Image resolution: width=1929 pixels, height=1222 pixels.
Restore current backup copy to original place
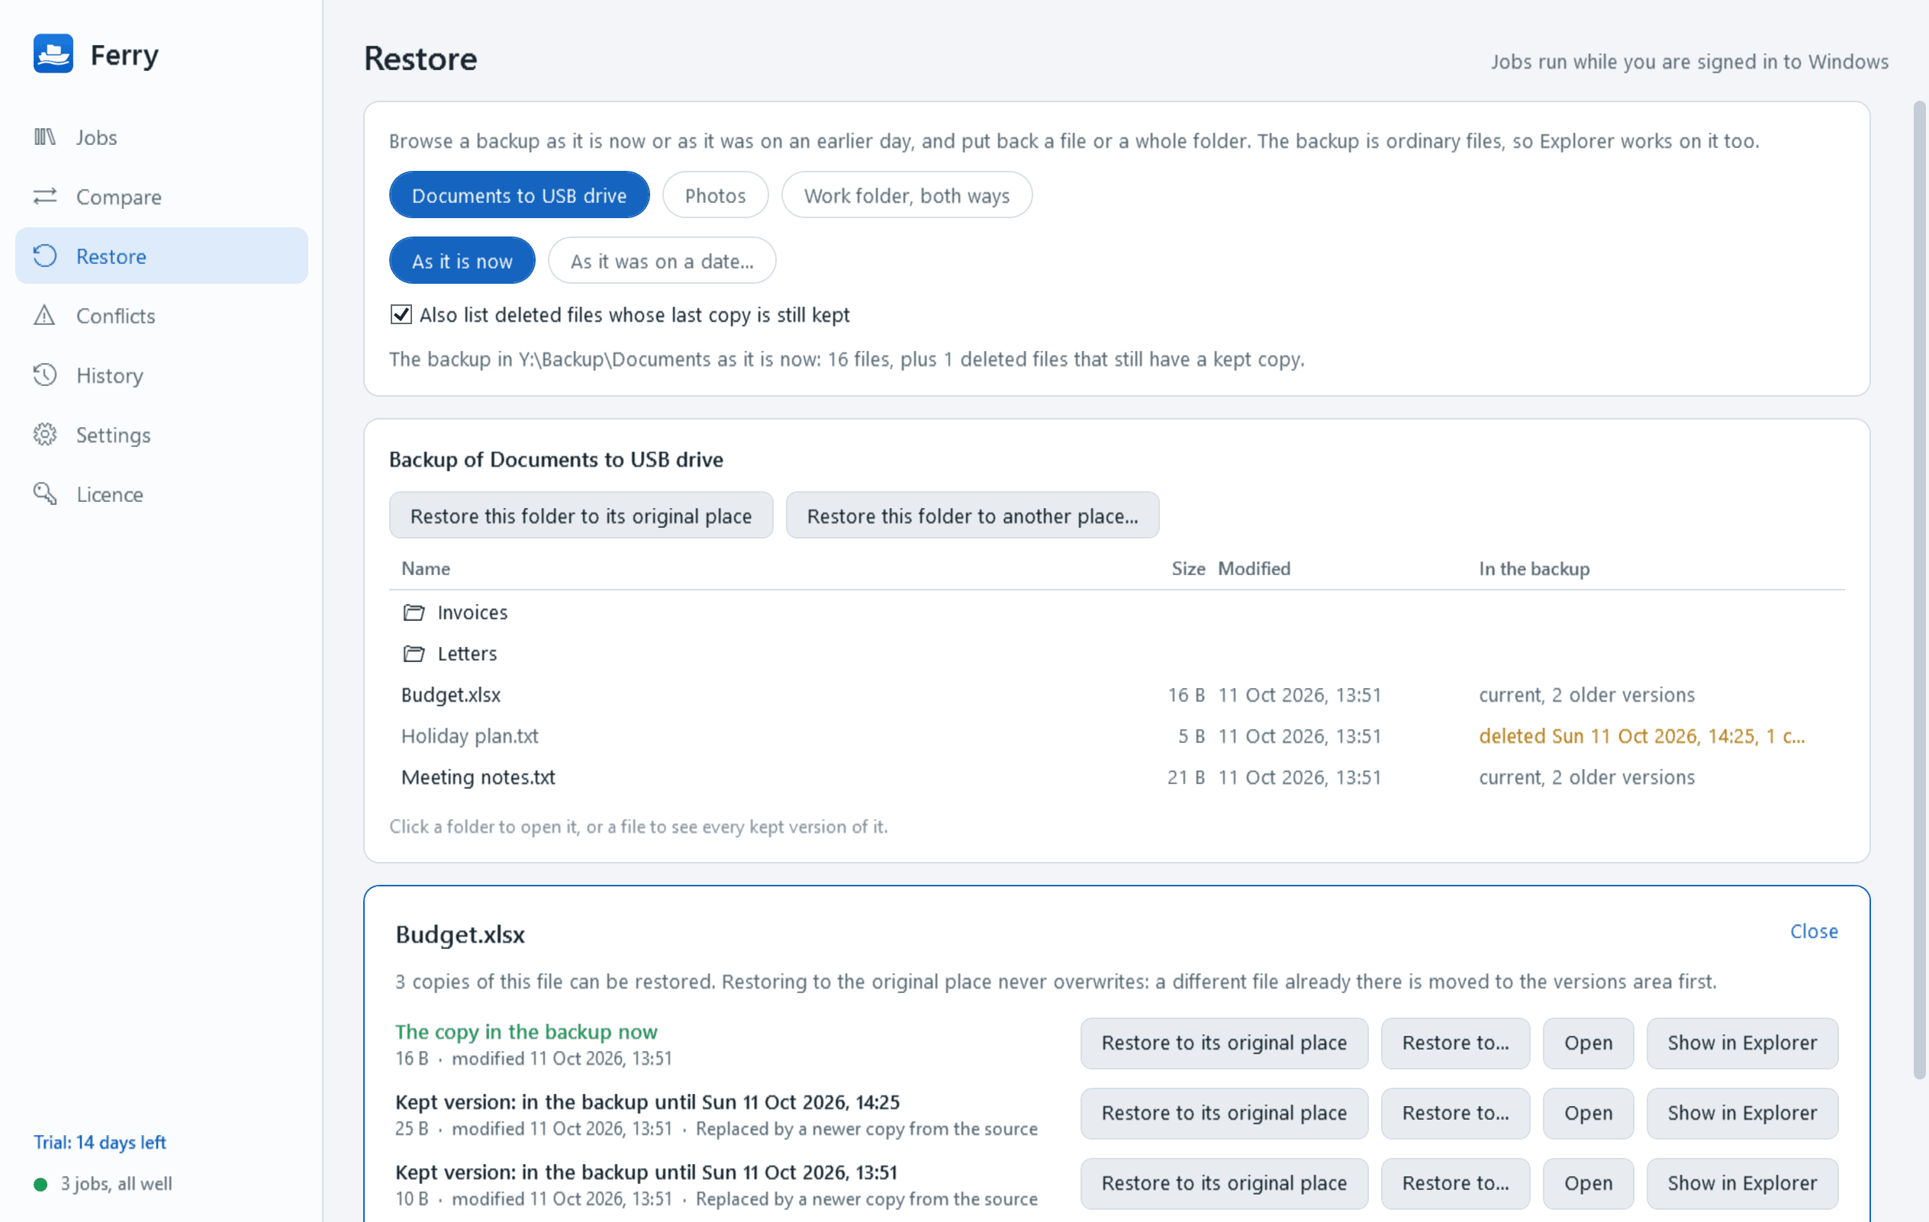(1223, 1043)
